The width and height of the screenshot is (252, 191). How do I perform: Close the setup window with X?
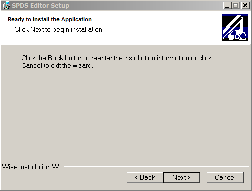pos(245,6)
